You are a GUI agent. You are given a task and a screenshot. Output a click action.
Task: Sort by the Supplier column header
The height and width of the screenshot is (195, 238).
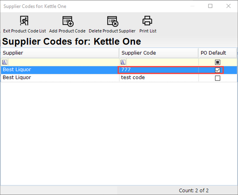pos(60,53)
